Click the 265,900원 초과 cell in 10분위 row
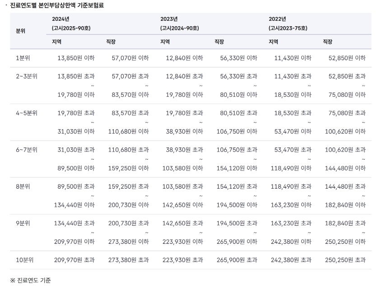The image size is (379, 290). click(237, 260)
